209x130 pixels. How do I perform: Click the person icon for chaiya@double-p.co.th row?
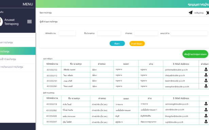pyautogui.click(x=206, y=75)
